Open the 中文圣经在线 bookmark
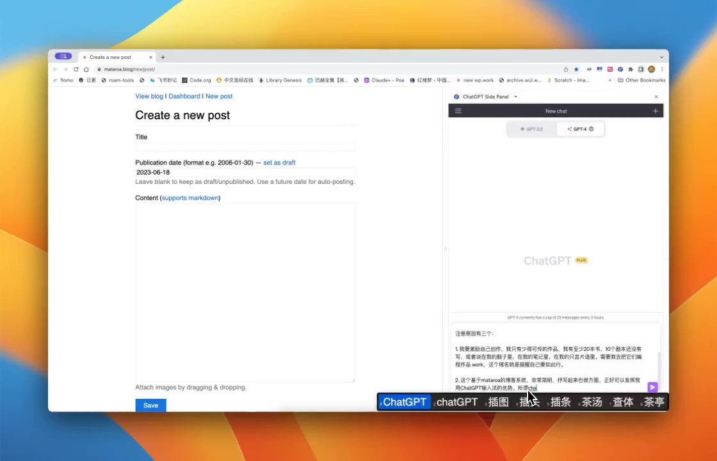717x461 pixels. coord(234,80)
